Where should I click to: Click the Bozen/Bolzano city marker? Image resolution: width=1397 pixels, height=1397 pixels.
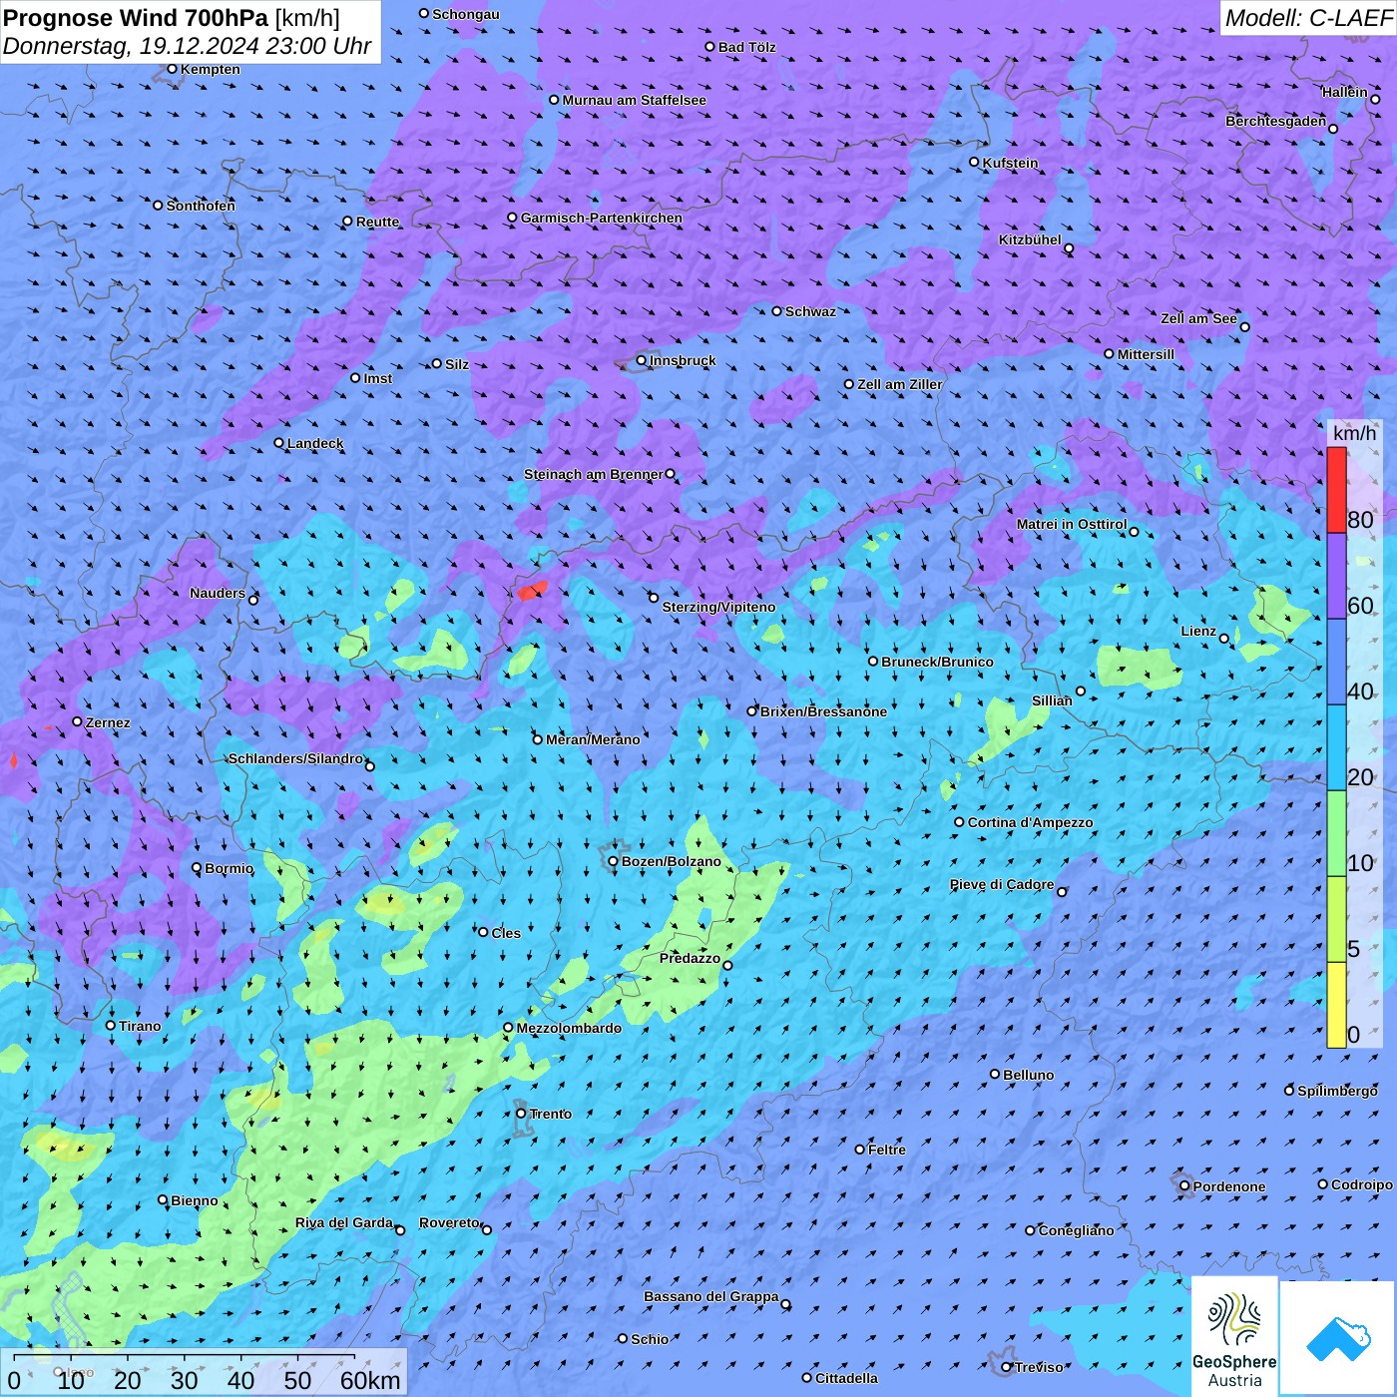point(614,861)
